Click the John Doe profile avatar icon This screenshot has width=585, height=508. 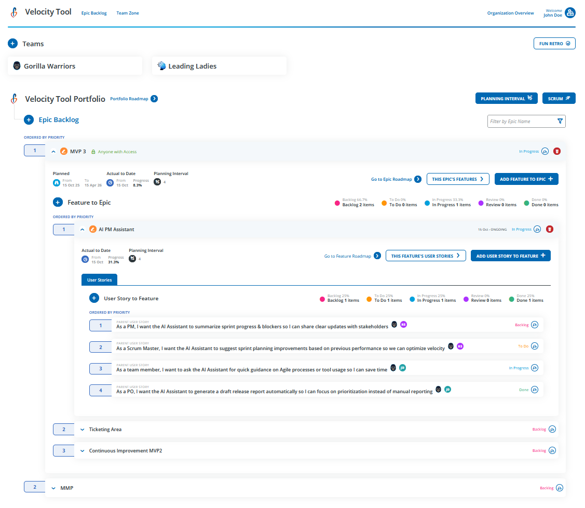click(x=569, y=12)
